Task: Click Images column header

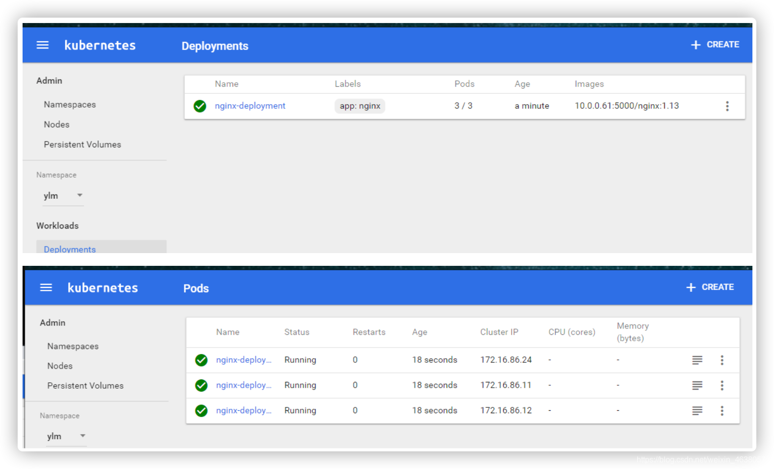Action: [x=589, y=84]
